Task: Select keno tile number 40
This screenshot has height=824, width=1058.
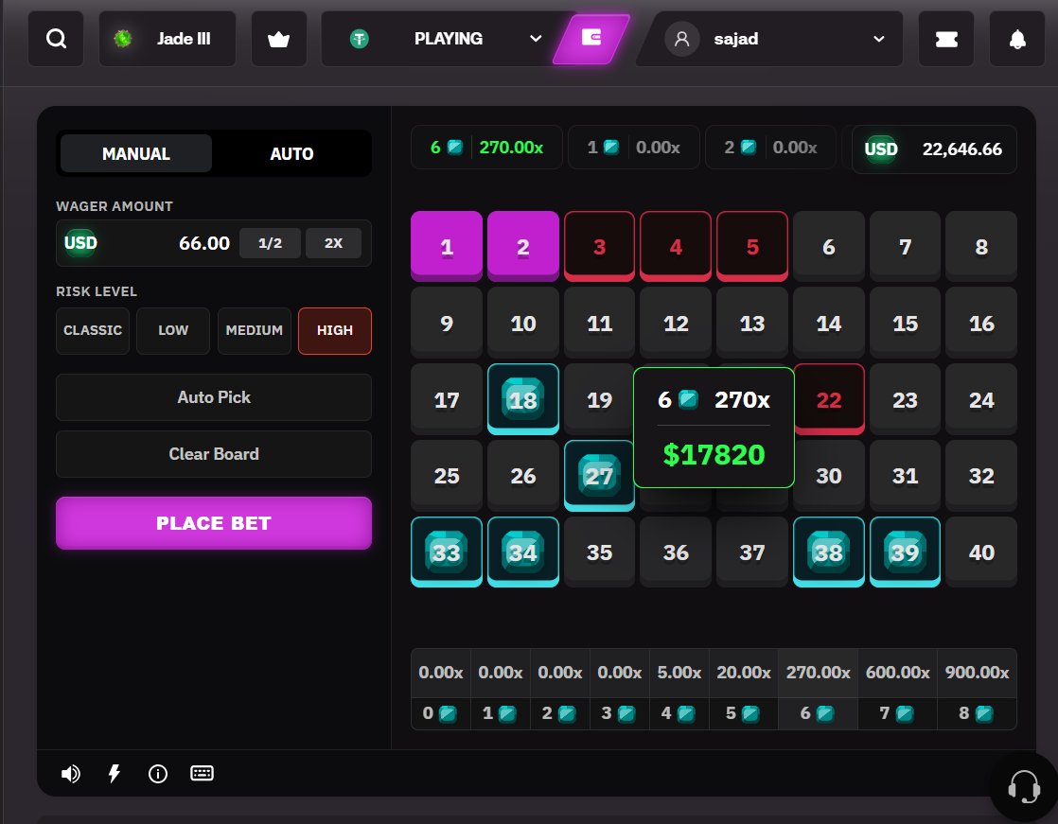Action: coord(981,552)
